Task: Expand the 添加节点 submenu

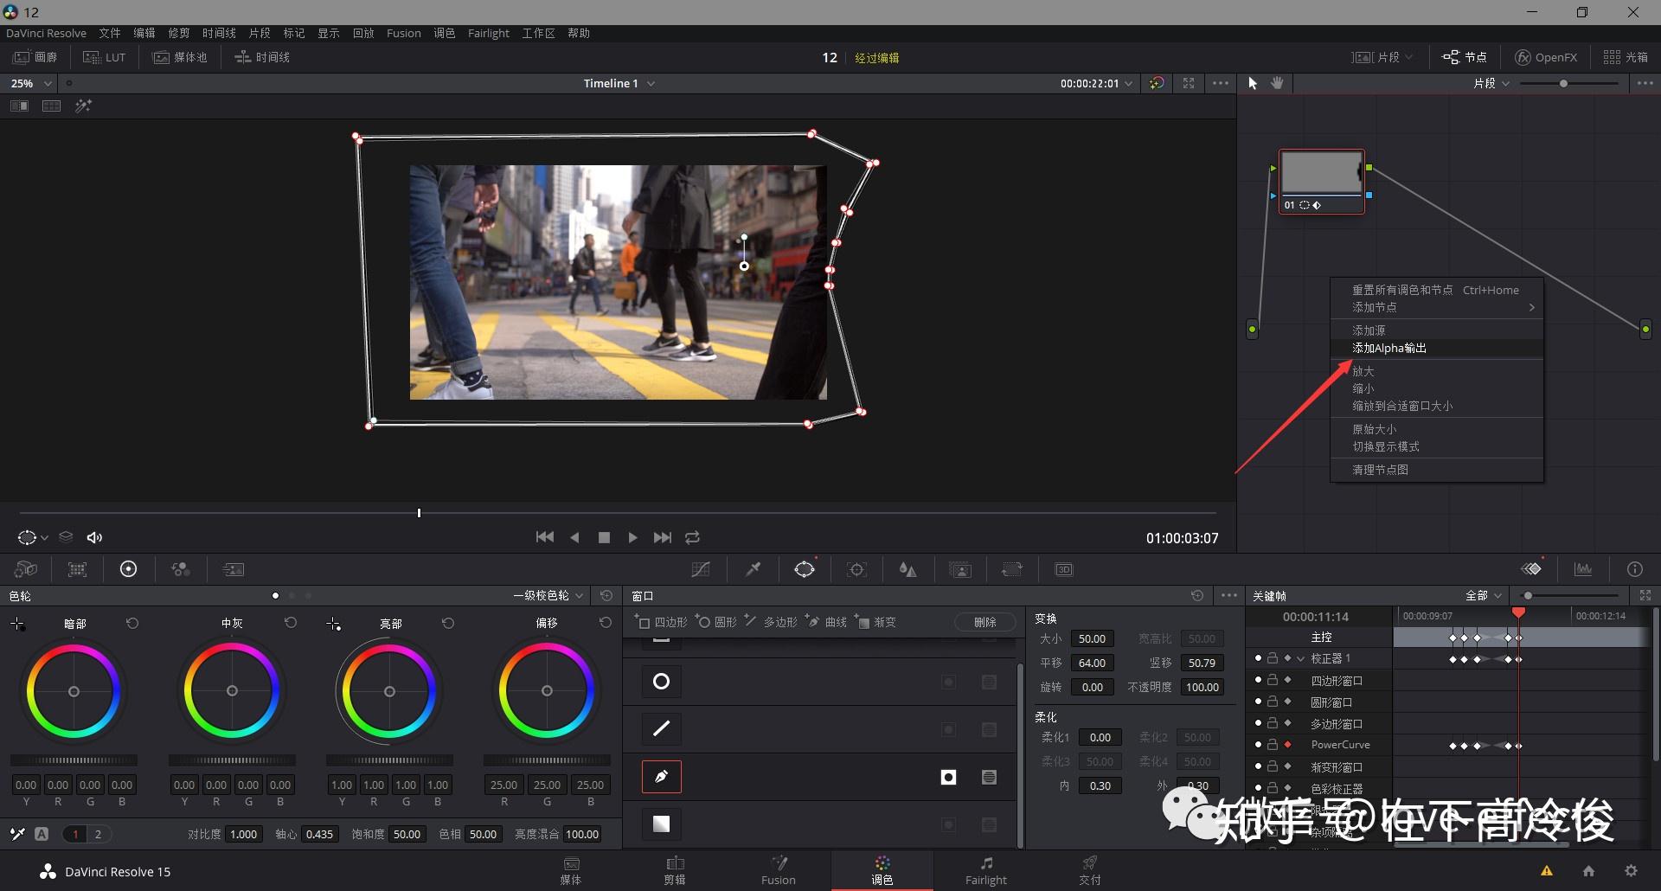Action: (x=1437, y=307)
